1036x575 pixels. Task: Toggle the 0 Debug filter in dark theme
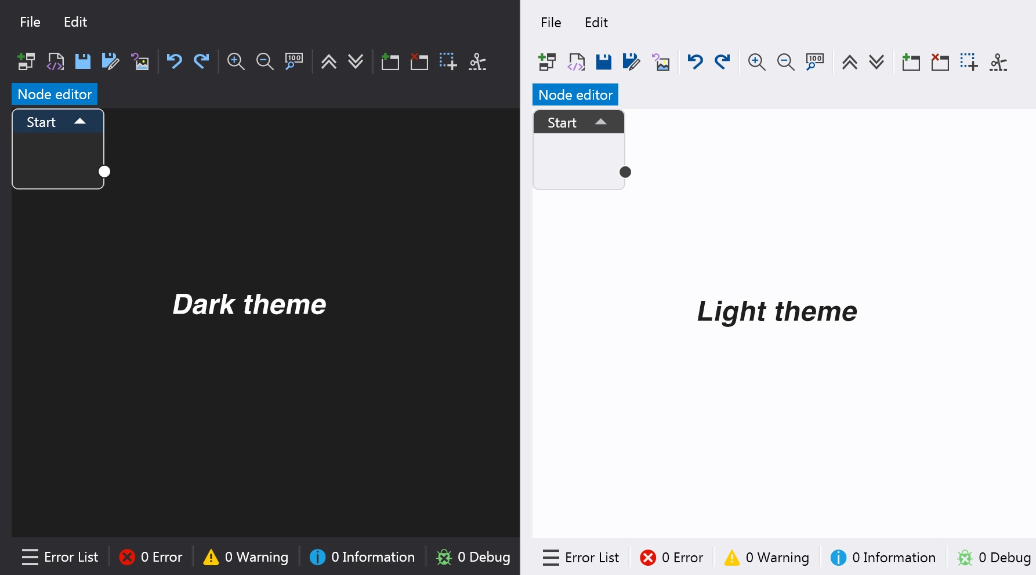pos(473,557)
